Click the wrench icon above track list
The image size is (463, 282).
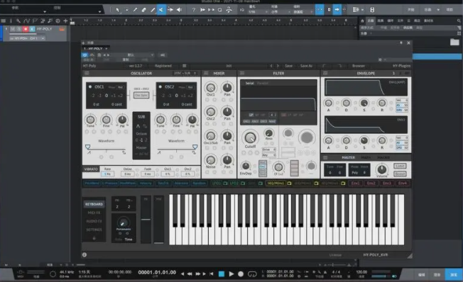(x=18, y=21)
